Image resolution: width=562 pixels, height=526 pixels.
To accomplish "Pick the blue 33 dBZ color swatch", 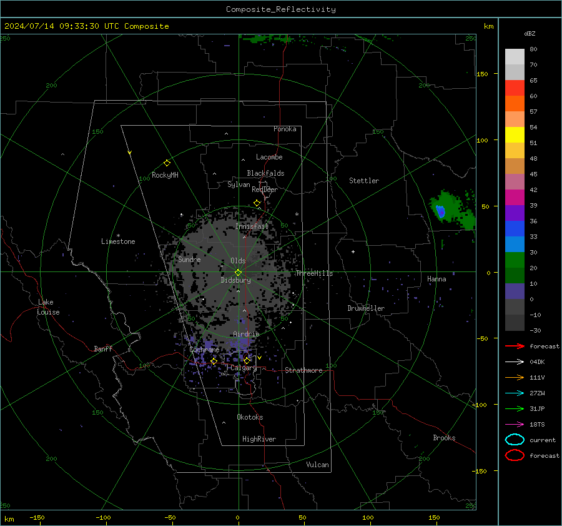I will coord(515,228).
